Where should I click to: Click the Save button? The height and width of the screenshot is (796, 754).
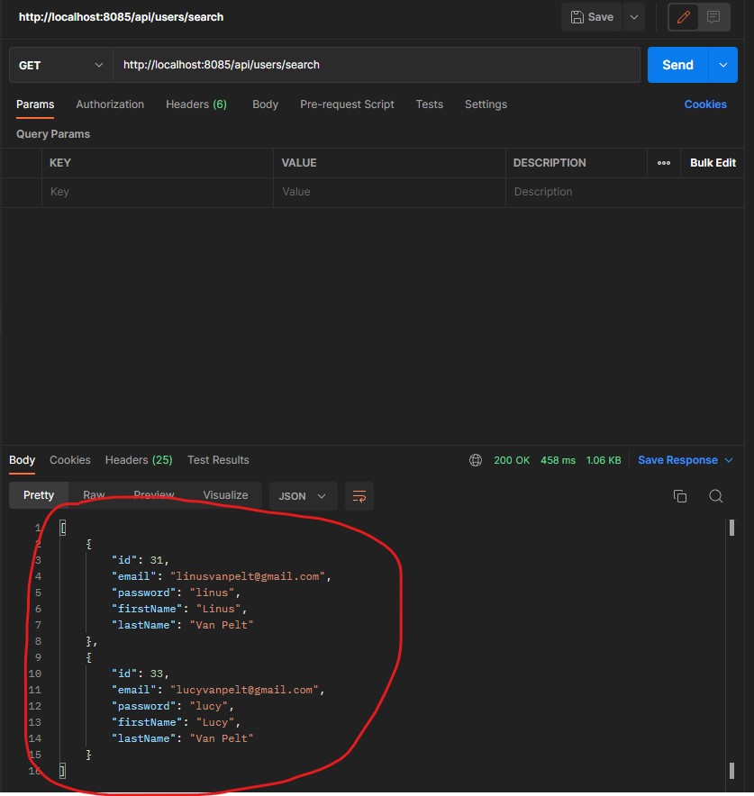[592, 17]
